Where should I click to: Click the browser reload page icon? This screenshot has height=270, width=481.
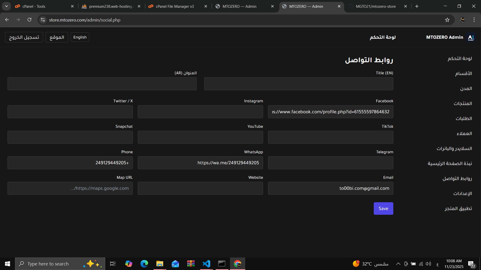(x=30, y=20)
